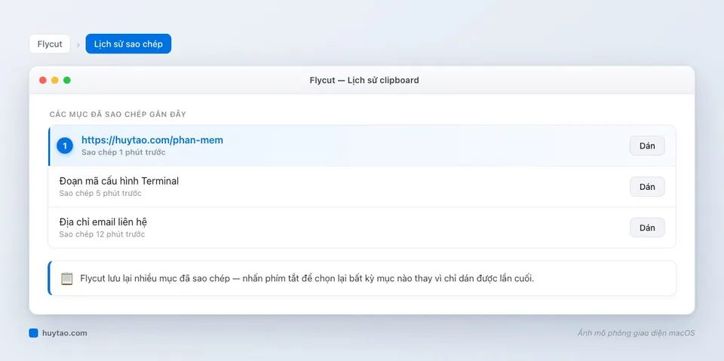This screenshot has width=724, height=361.
Task: Click Dán for Địa chỉ email liên hệ
Action: click(647, 228)
